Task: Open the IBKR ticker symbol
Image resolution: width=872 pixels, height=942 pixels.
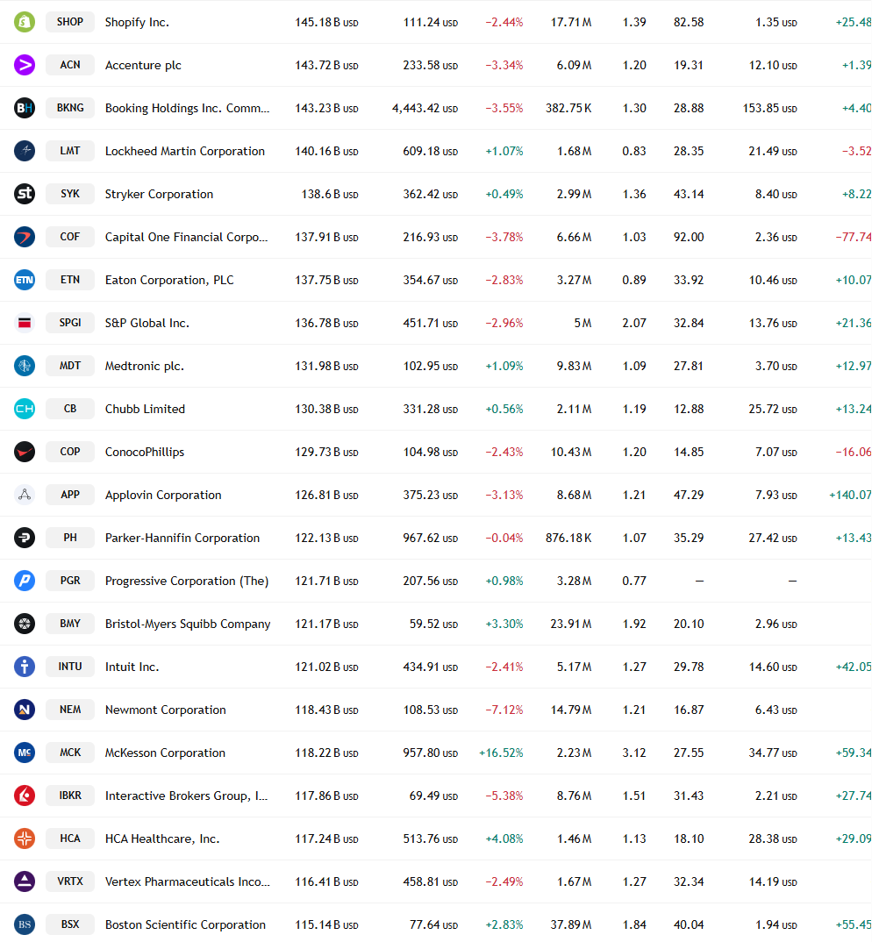Action: point(69,796)
